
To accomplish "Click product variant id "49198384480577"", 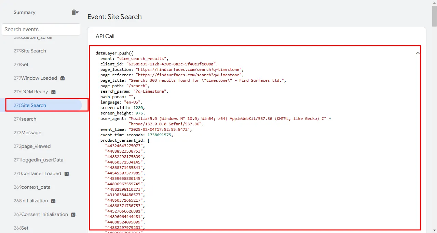I will 124,195.
